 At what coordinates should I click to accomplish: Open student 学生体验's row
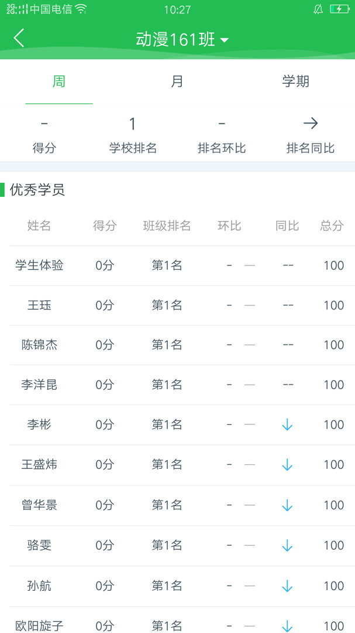39,266
